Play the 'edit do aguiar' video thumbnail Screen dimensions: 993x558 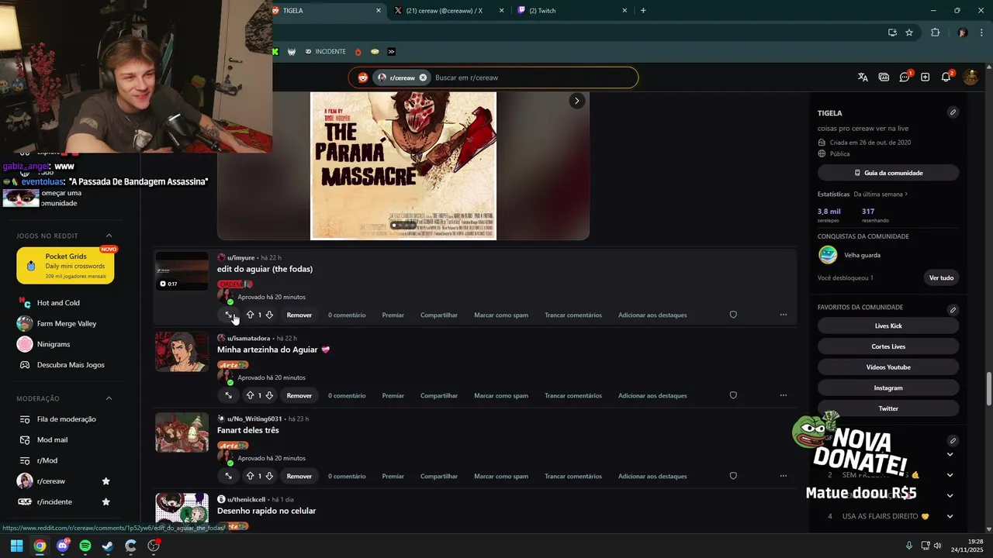point(182,270)
